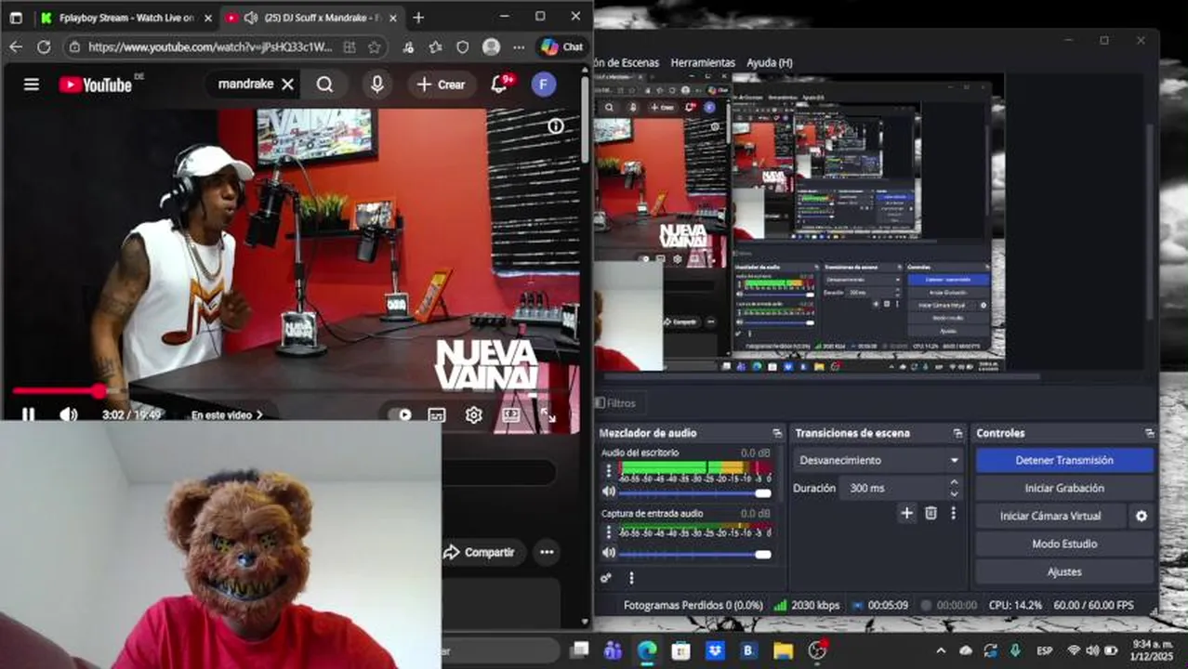Start voice search with microphone icon
Image resolution: width=1188 pixels, height=669 pixels.
376,85
